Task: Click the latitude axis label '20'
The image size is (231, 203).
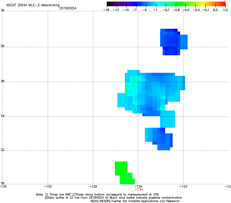Action: click(2, 183)
